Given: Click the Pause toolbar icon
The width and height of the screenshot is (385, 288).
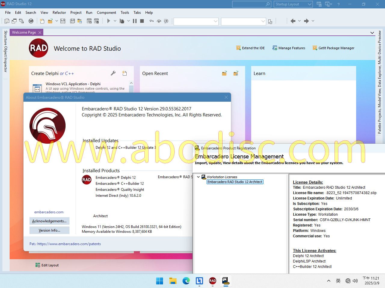Looking at the screenshot, I should pyautogui.click(x=135, y=21).
